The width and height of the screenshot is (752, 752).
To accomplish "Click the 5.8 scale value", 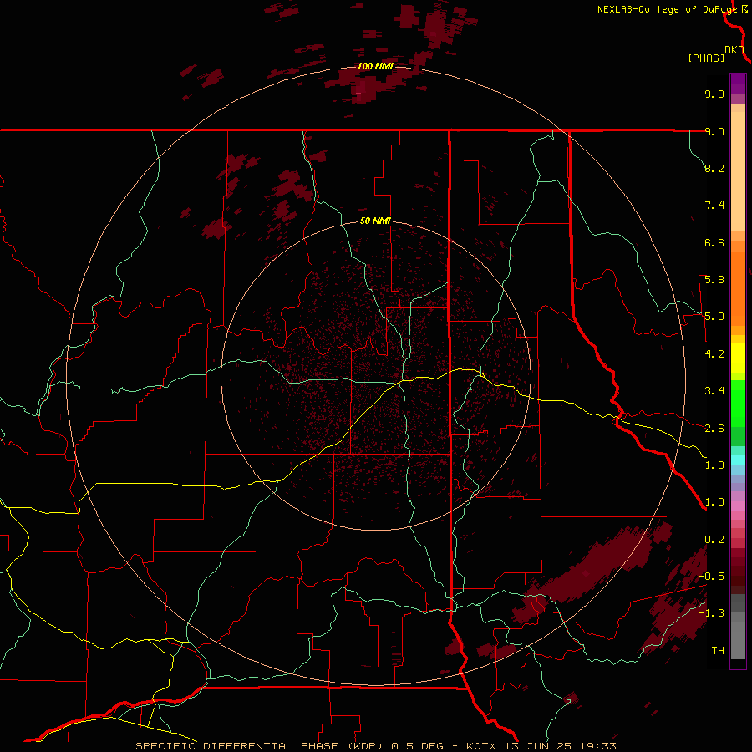I will point(714,280).
